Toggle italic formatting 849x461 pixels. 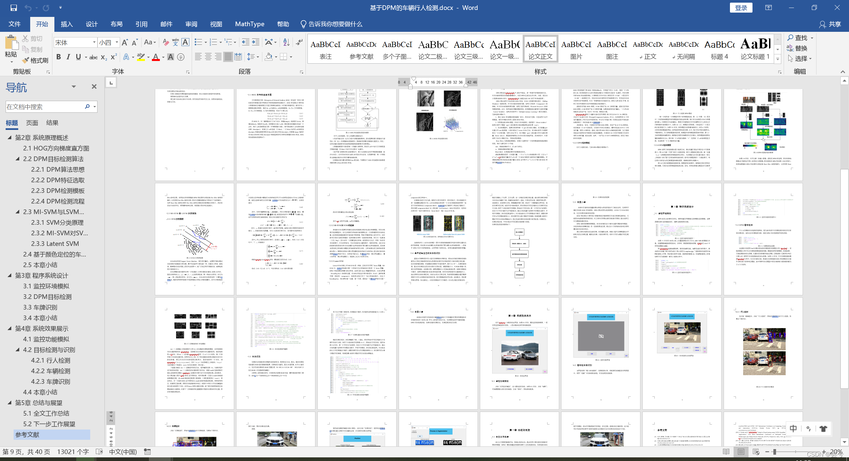coord(68,57)
